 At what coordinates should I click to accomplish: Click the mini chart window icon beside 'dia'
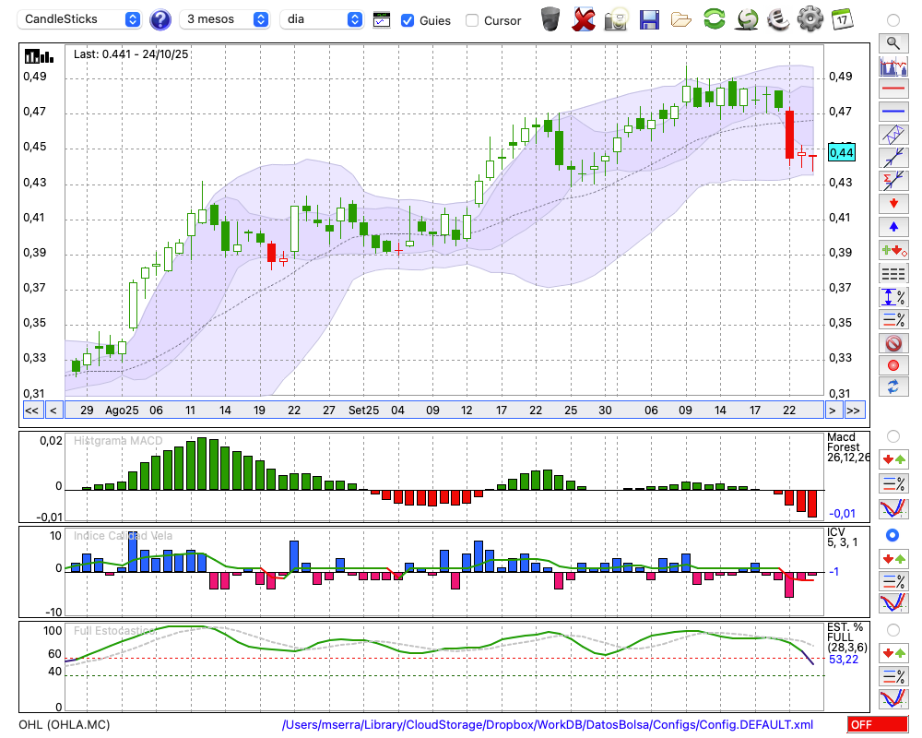click(382, 20)
